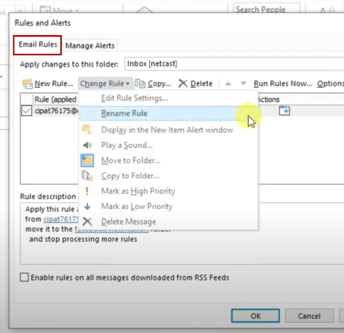Open the cipat76175 sender link in description
Viewport: 344px width, 333px height.
[x=61, y=219]
